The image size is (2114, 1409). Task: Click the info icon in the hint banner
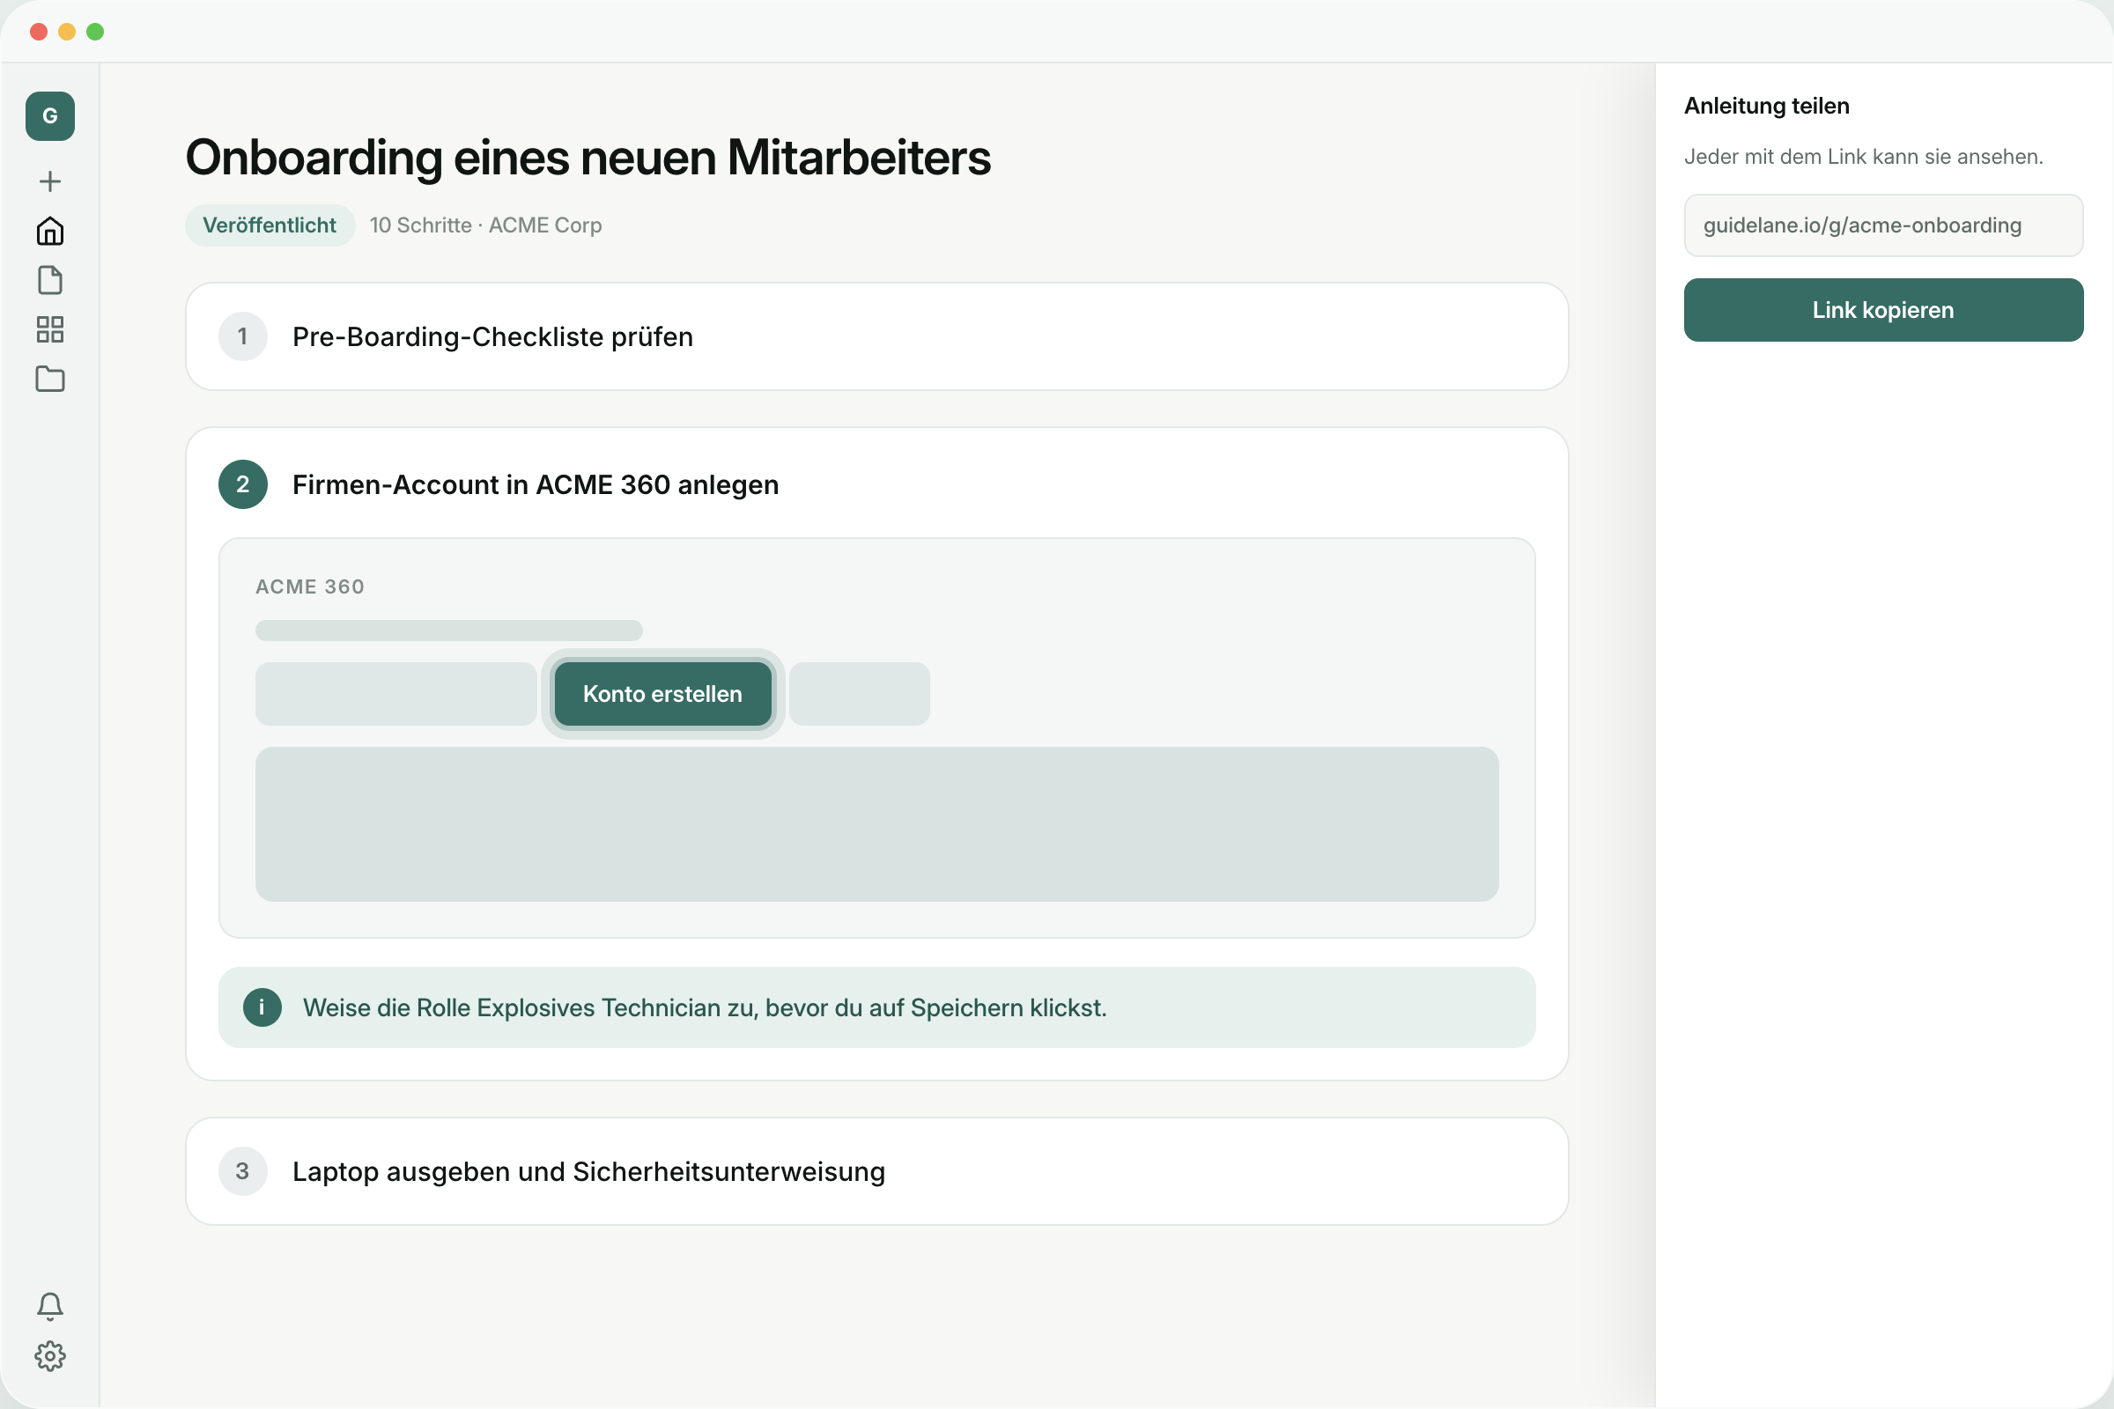262,1007
